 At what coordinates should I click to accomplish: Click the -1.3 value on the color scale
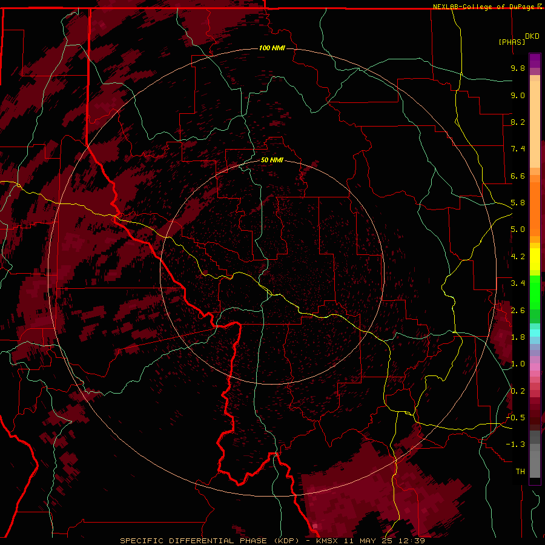(x=515, y=444)
